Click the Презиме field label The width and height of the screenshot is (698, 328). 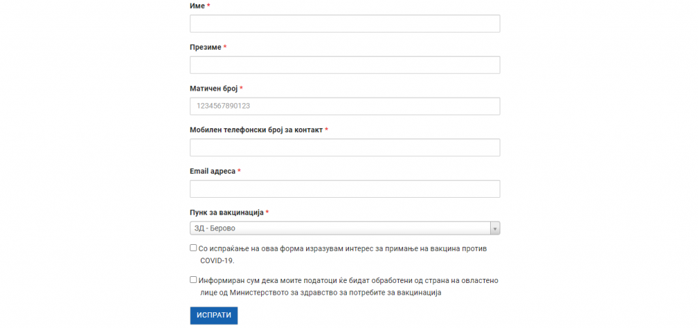pyautogui.click(x=205, y=47)
